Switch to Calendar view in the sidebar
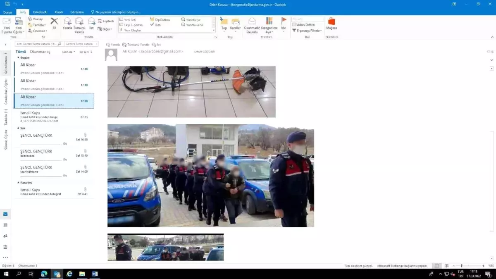The height and width of the screenshot is (279, 496). [5, 225]
